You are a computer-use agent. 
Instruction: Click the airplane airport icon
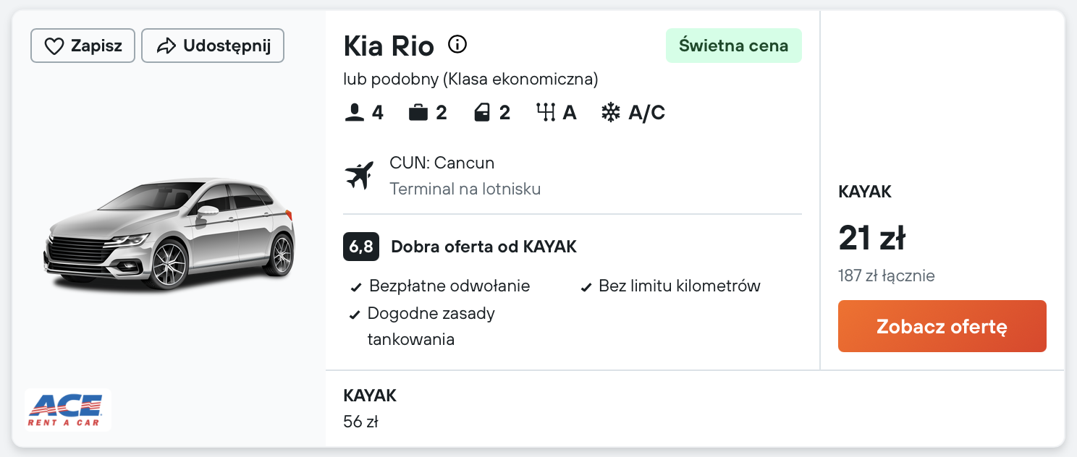pos(360,176)
